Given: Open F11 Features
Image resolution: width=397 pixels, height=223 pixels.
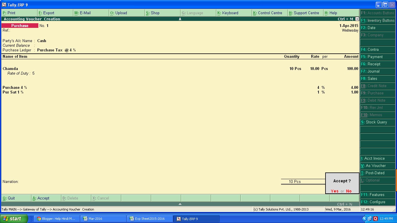Looking at the screenshot, I should point(378,195).
